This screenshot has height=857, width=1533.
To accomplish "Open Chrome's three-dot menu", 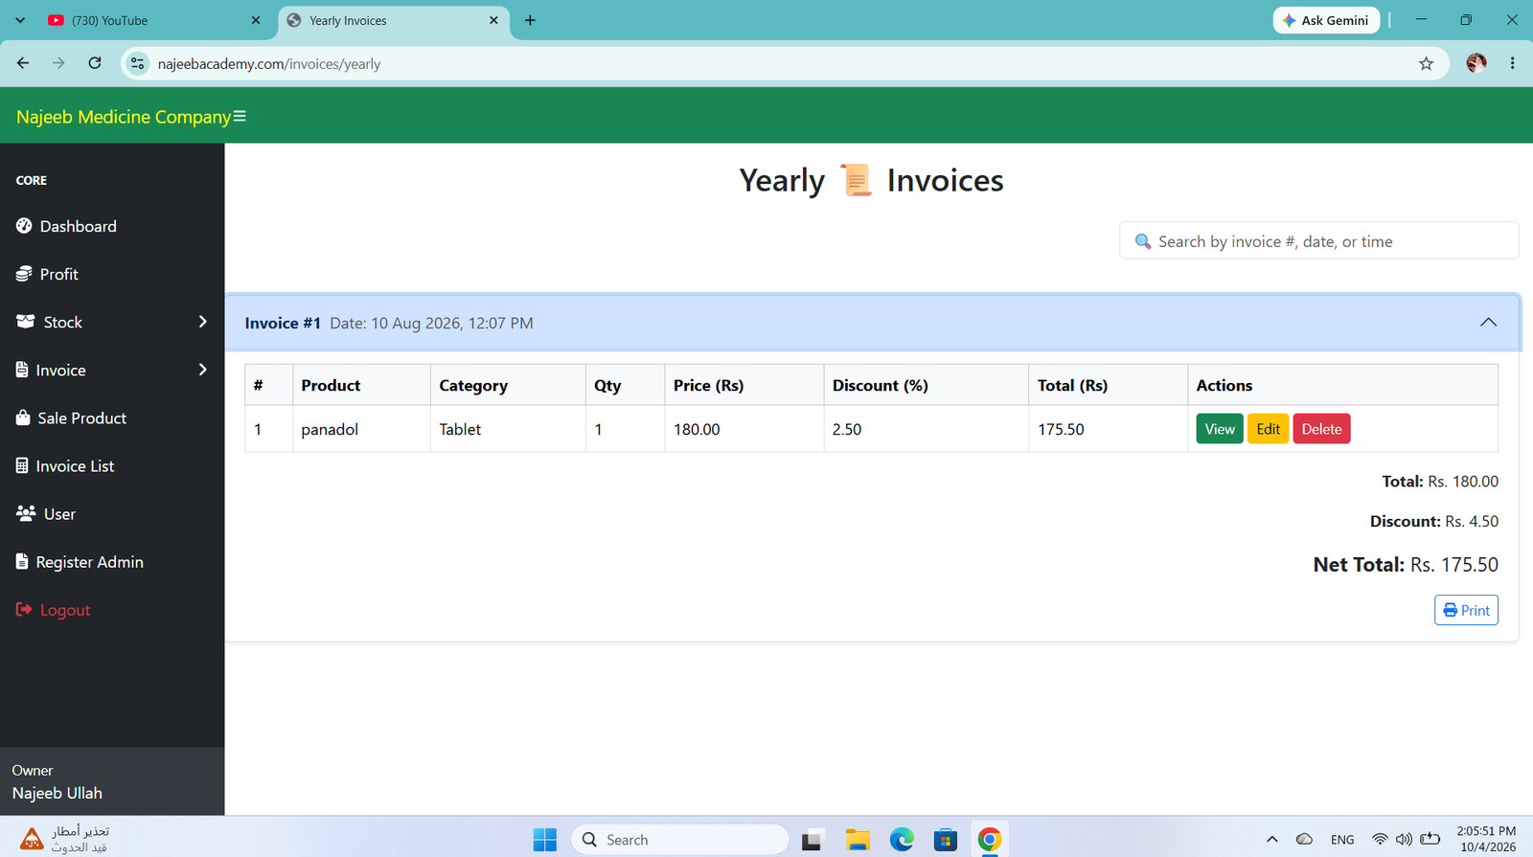I will (x=1513, y=63).
